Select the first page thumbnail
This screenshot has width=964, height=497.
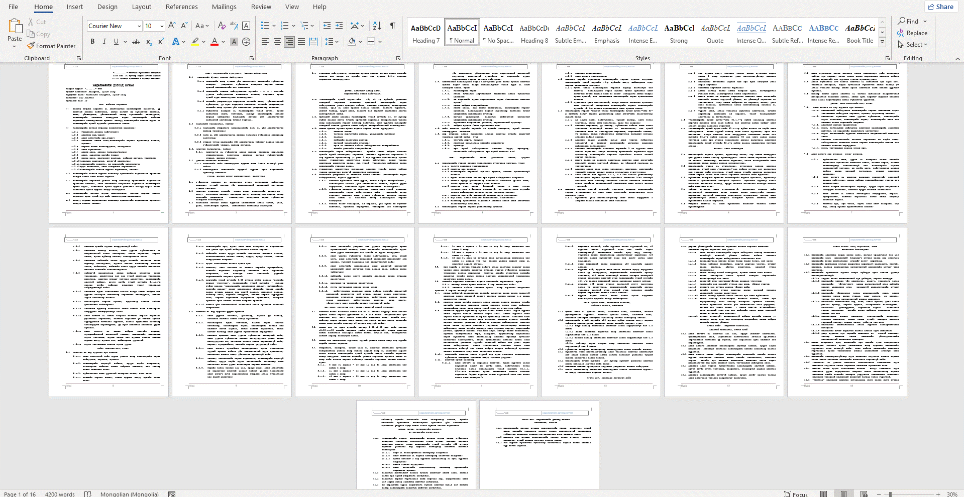click(x=109, y=143)
